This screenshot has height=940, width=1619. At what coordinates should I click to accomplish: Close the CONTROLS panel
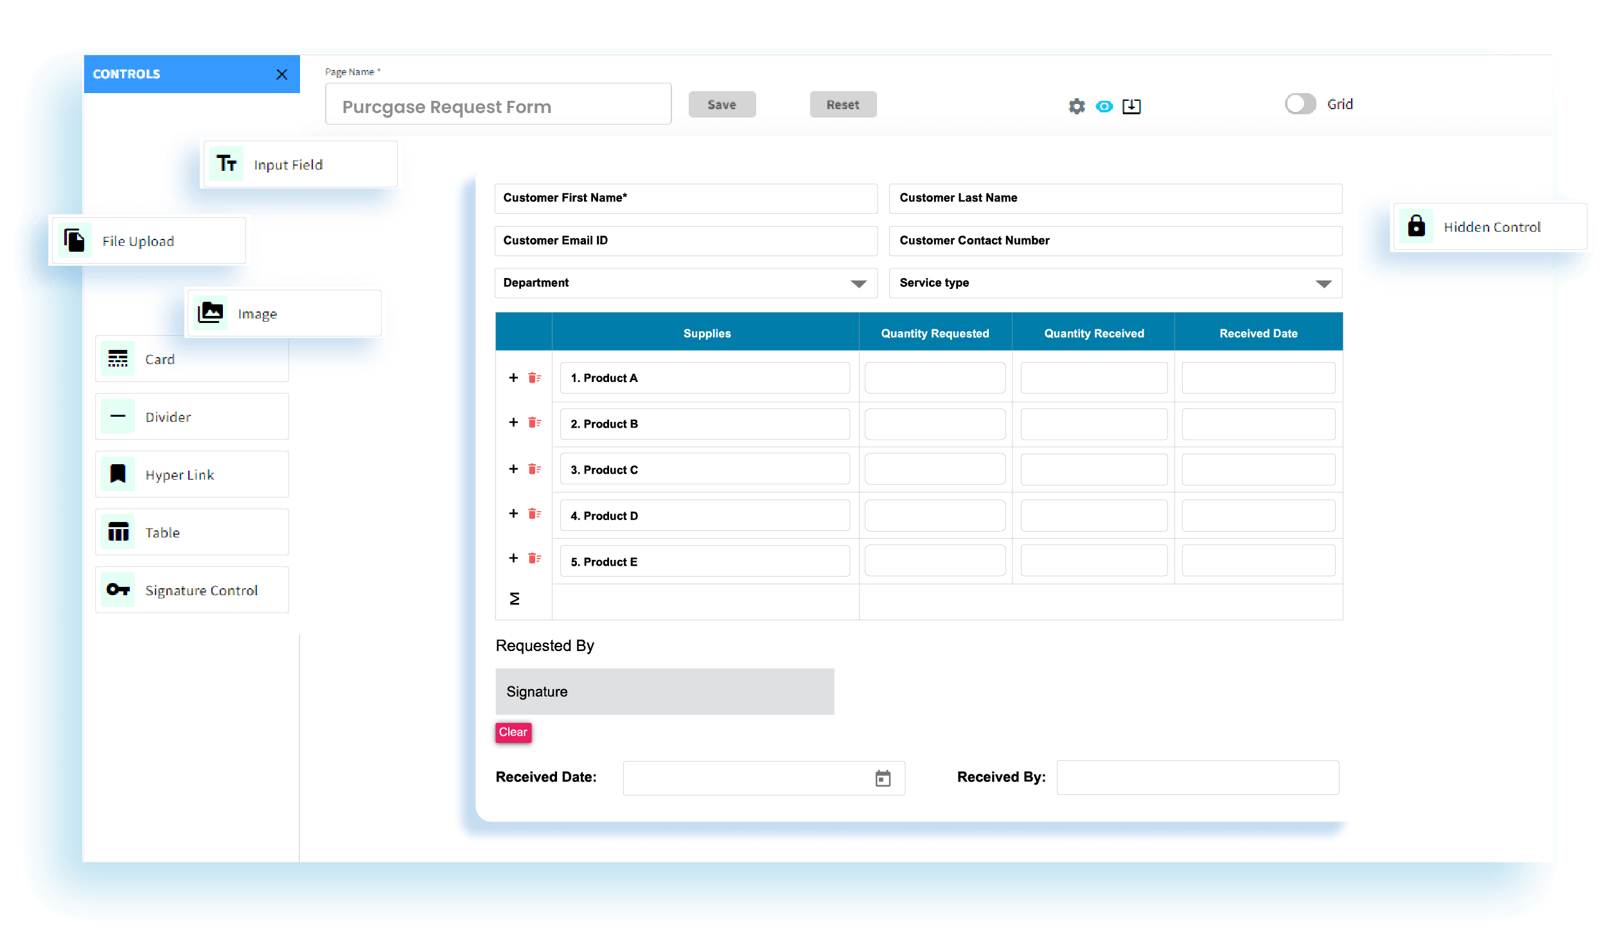pyautogui.click(x=281, y=74)
